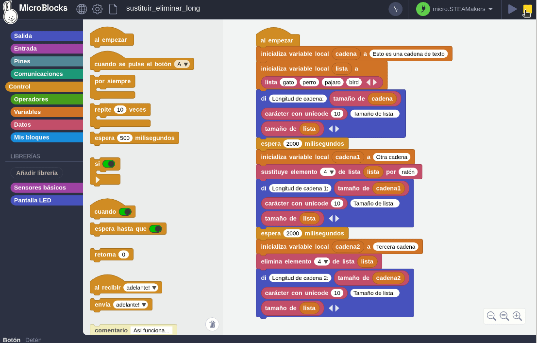Stop the program with yellow stop button
Image resolution: width=537 pixels, height=343 pixels.
[527, 9]
